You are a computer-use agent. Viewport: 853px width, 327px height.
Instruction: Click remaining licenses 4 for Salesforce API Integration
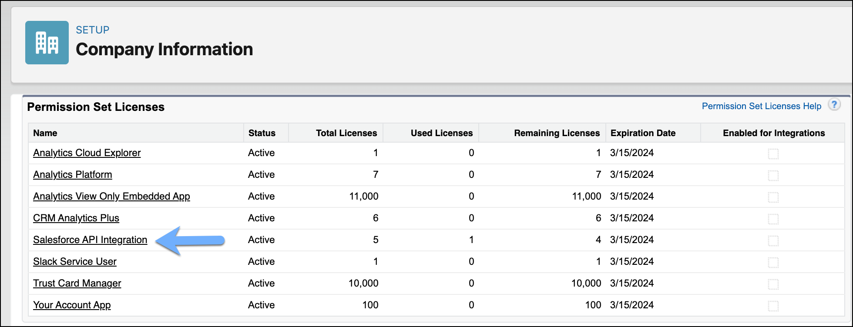click(598, 240)
